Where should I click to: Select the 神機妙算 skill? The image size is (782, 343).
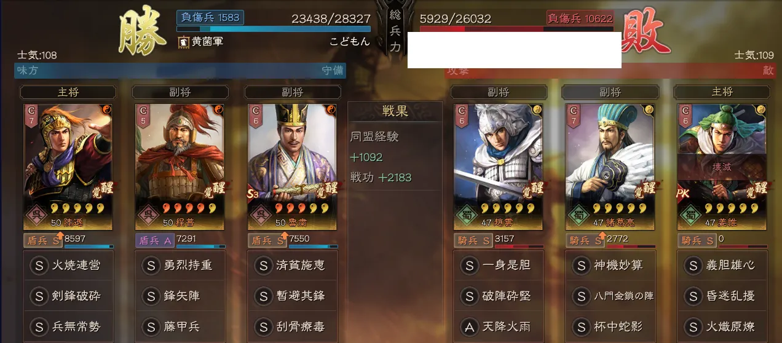(610, 266)
